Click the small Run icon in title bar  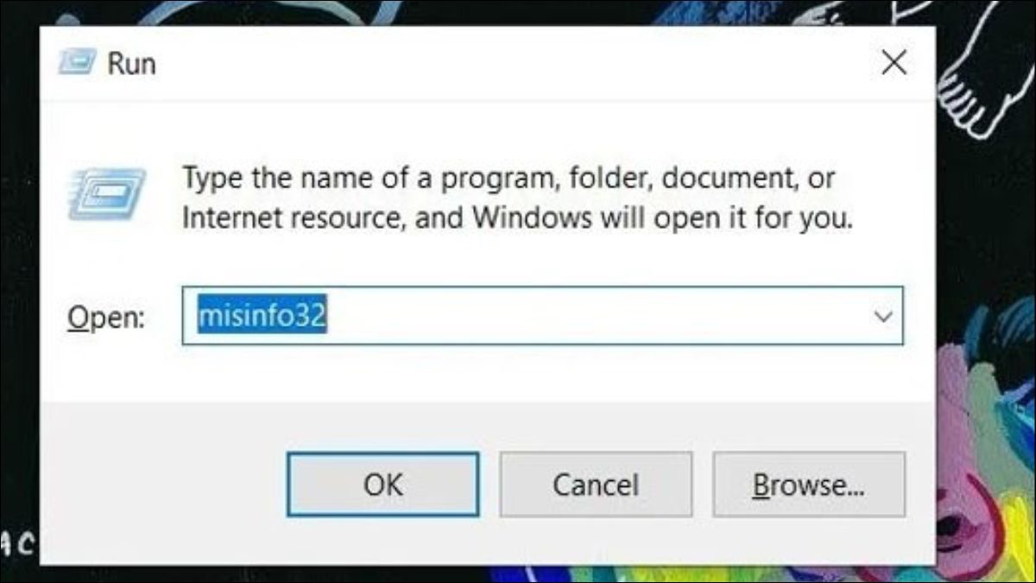click(x=75, y=63)
